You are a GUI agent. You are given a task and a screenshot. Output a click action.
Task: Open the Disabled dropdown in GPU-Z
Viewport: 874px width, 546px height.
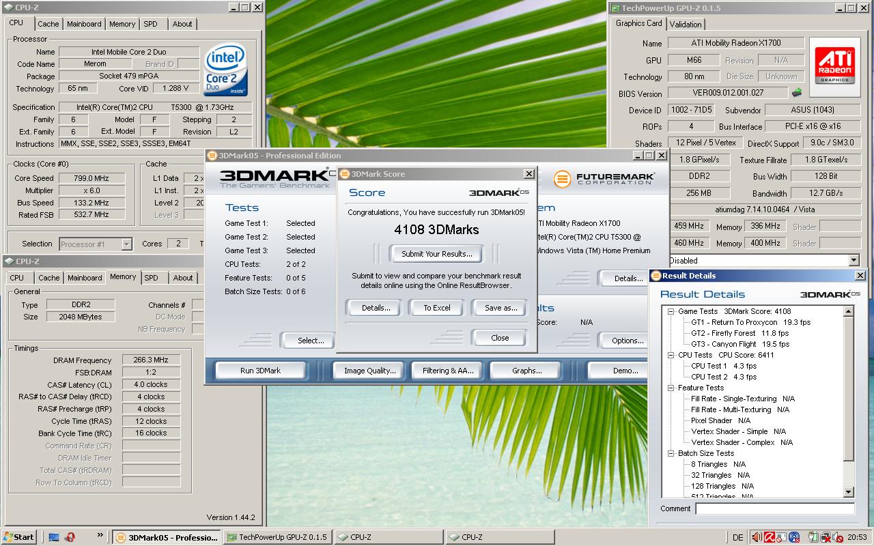[x=854, y=260]
